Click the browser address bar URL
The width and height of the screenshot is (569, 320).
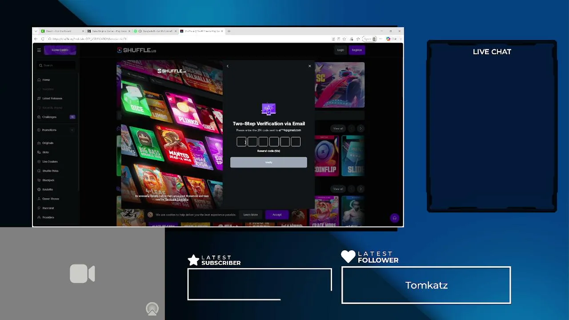pos(89,39)
